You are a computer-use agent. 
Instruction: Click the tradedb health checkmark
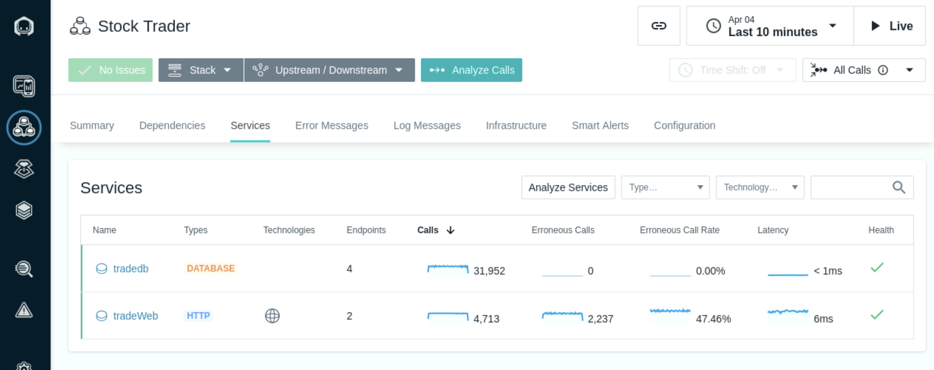click(877, 268)
